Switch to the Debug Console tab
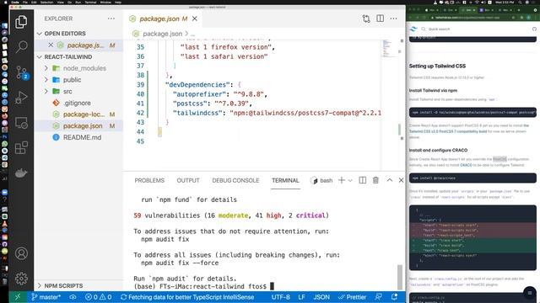This screenshot has height=303, width=540. [235, 180]
